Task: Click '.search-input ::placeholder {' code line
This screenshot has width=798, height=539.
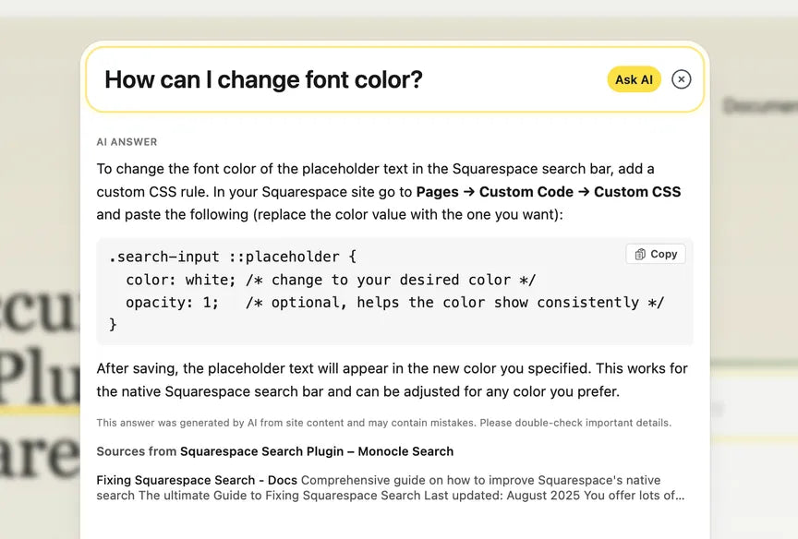Action: point(233,257)
